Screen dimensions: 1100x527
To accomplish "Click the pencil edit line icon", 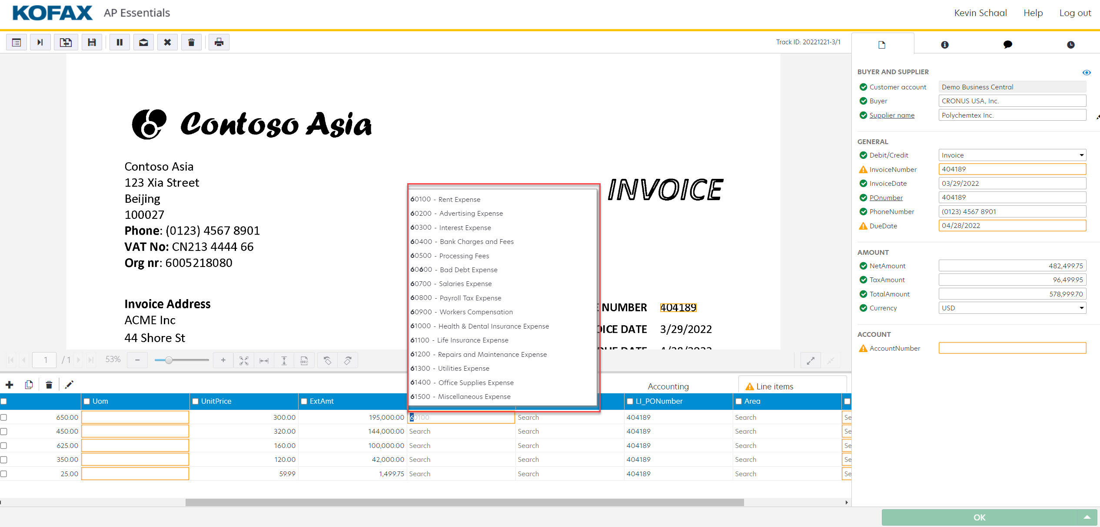I will point(69,385).
